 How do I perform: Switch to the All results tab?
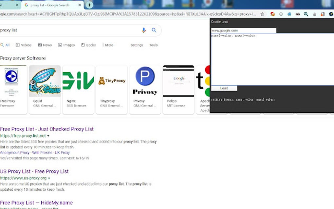[x=5, y=45]
